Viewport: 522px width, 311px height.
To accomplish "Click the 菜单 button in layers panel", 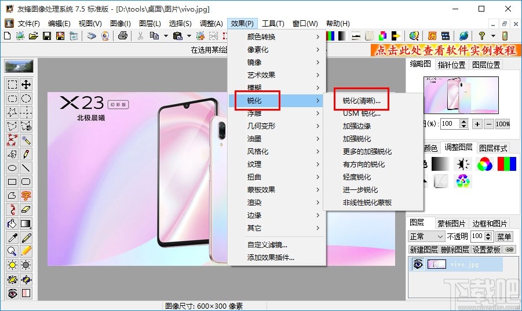I will pyautogui.click(x=503, y=236).
